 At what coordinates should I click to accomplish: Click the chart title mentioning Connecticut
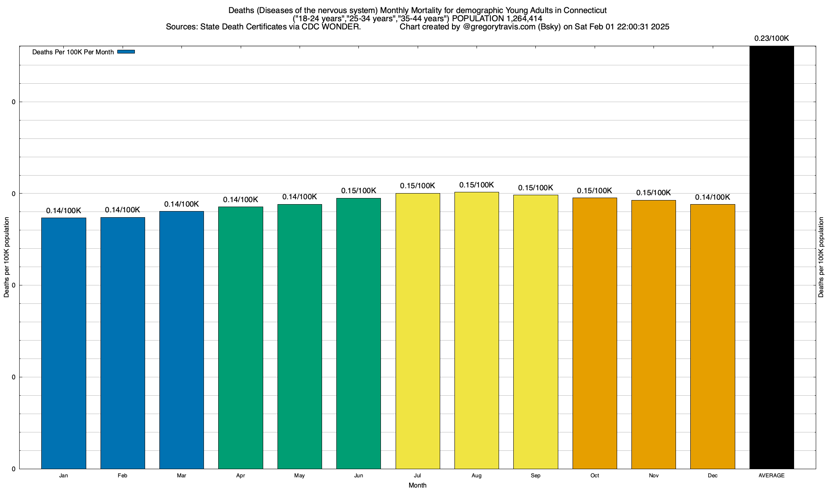point(417,10)
